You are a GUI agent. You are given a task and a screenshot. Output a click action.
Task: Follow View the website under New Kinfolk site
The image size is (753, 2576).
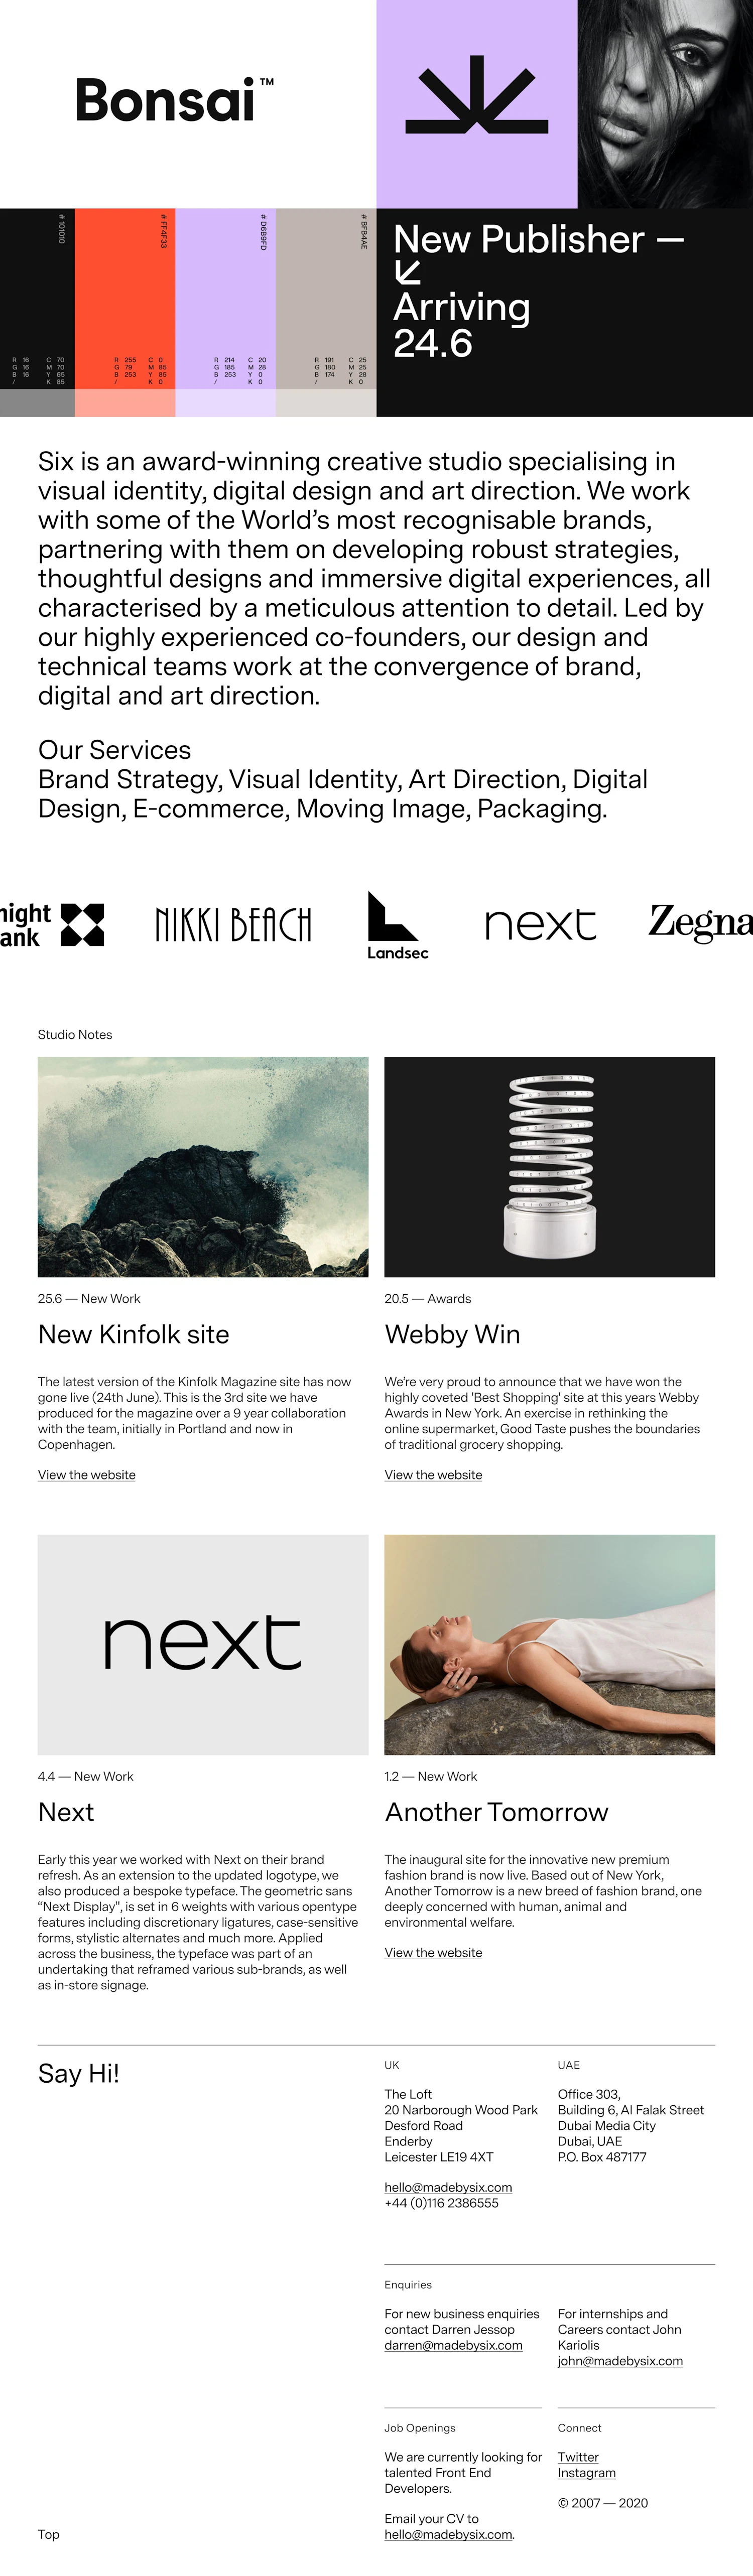point(87,1474)
